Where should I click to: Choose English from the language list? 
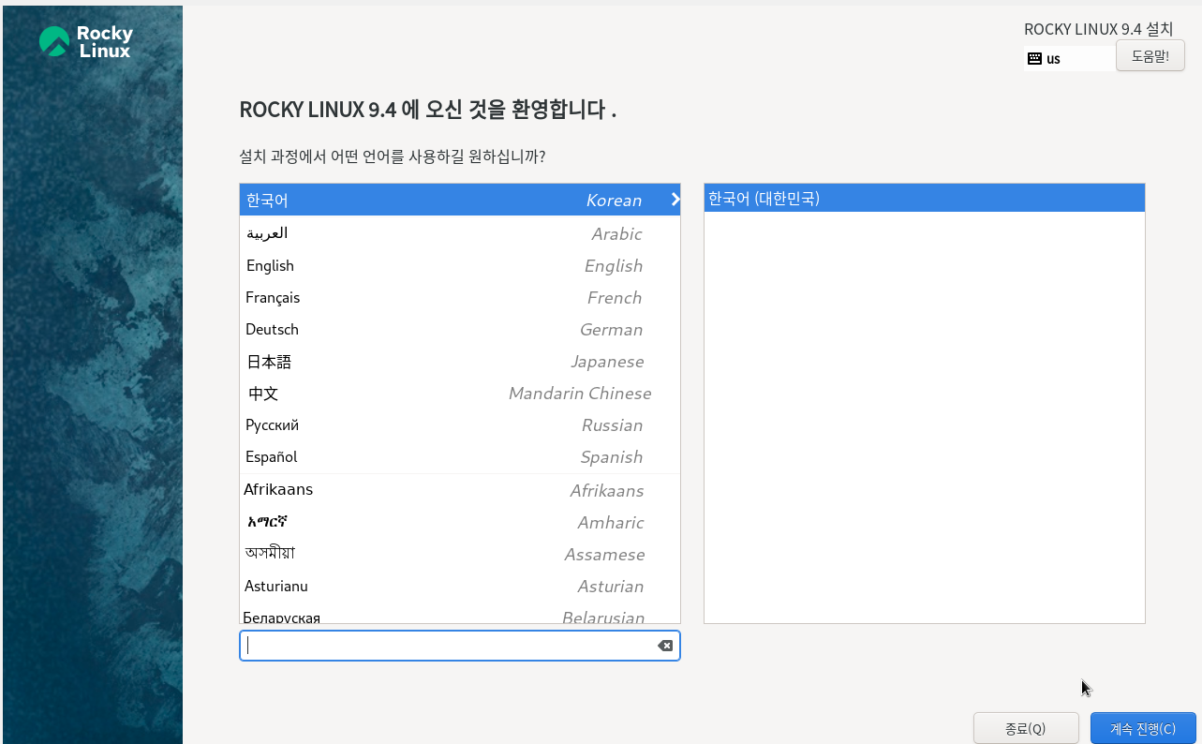(459, 265)
